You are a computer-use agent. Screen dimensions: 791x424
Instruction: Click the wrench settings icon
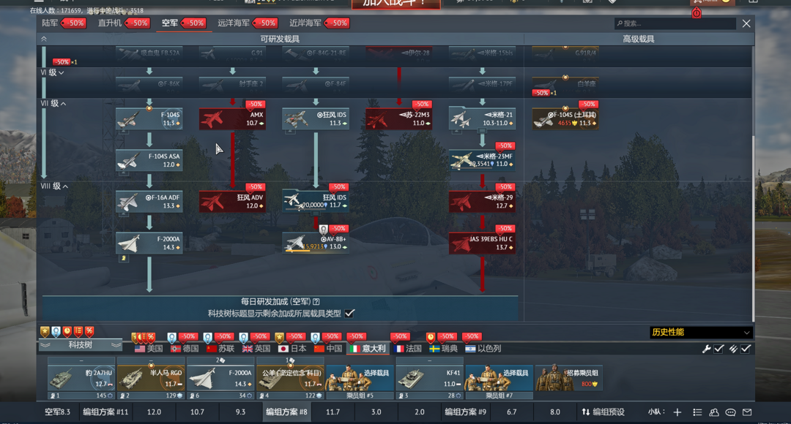click(x=707, y=349)
